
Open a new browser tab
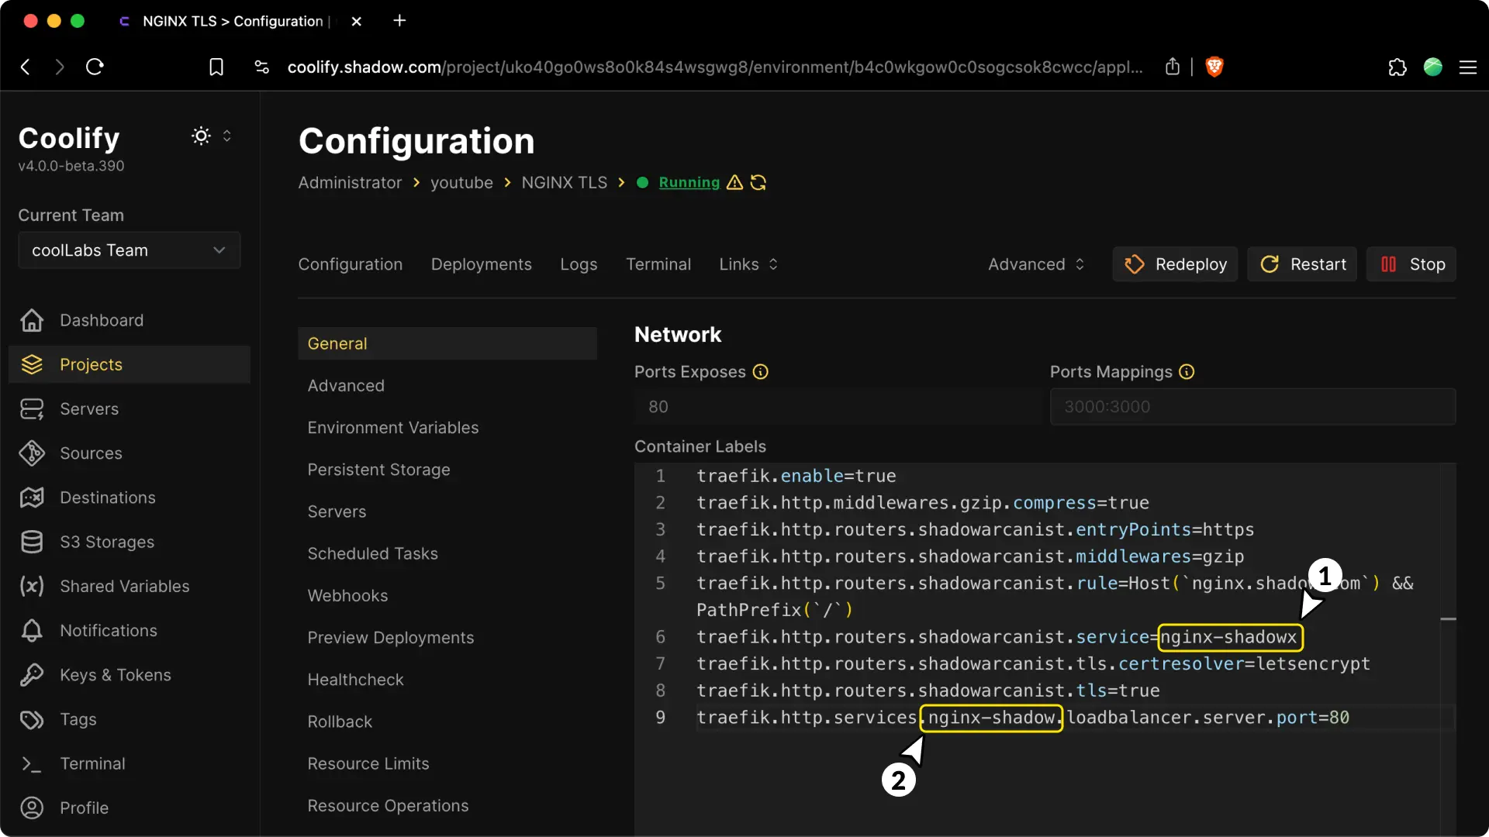tap(399, 21)
